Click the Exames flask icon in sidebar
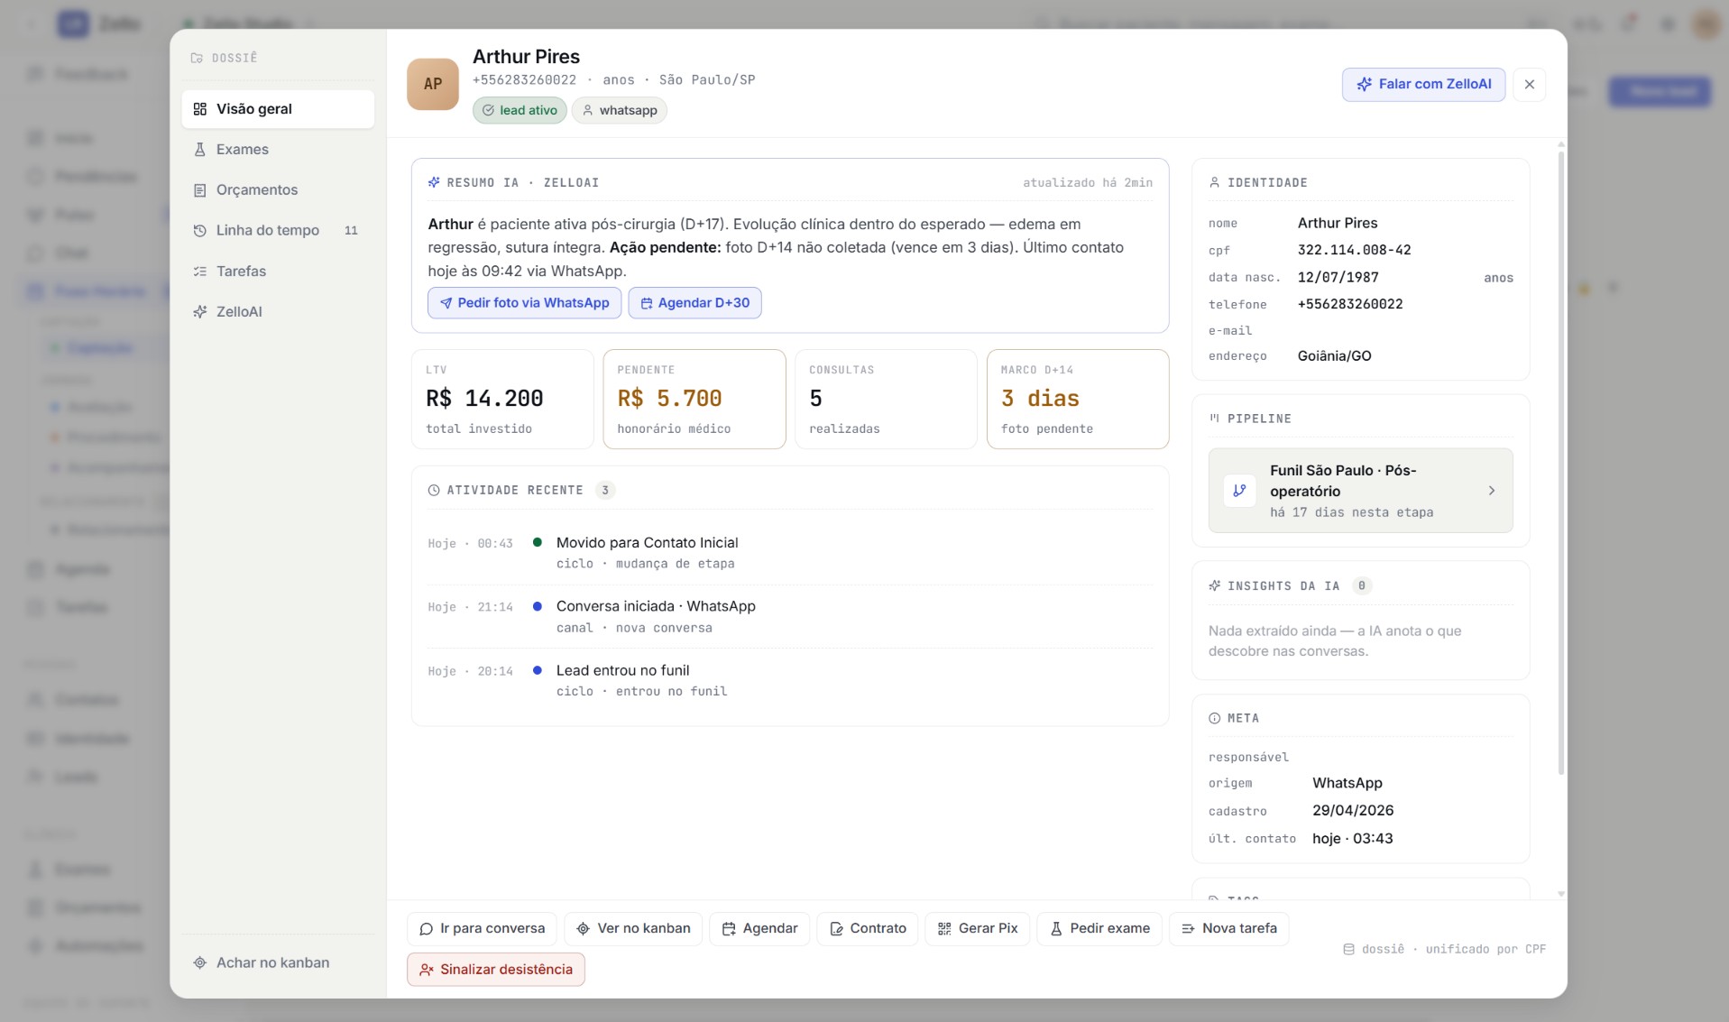Screen dimensions: 1729x1022 200,150
